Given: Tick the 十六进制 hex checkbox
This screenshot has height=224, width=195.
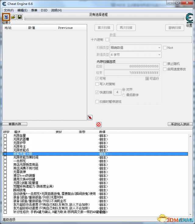Looking at the screenshot, I should [x=107, y=40].
